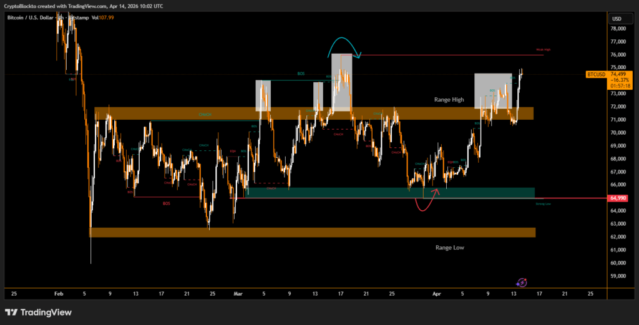Click the 78,000 price axis level
This screenshot has height=325, width=639.
coord(618,29)
